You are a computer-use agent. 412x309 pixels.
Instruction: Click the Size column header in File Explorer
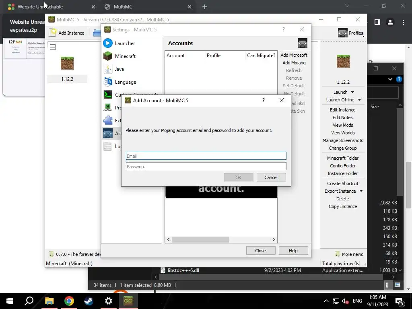tap(375, 106)
